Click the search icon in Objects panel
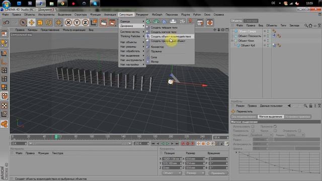This screenshot has height=181, width=322. pos(306,26)
